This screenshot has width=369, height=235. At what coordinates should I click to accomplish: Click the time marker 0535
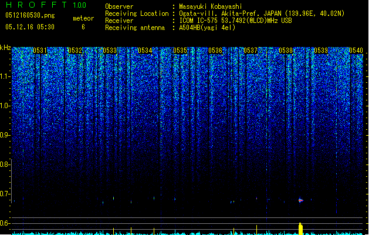(180, 51)
